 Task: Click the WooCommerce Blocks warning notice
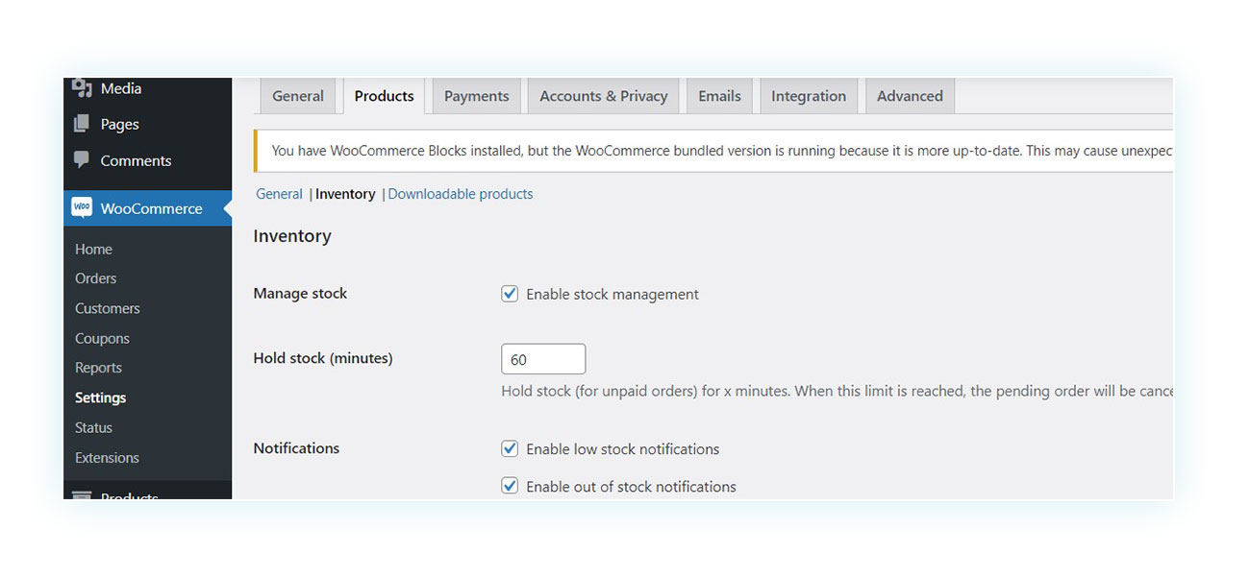[x=713, y=151]
